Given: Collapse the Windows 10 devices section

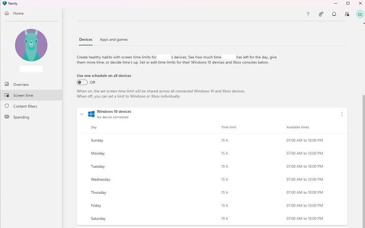Looking at the screenshot, I should coord(82,114).
